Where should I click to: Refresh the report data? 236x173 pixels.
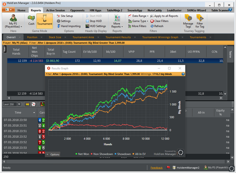[157, 26]
